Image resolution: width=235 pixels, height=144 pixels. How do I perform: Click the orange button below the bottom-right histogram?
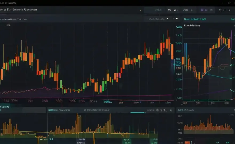click(x=187, y=142)
